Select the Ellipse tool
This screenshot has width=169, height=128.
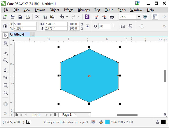coord(5,93)
